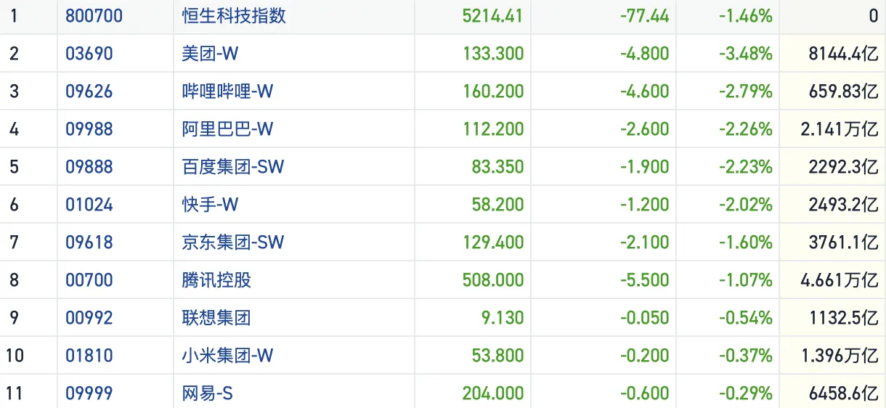Screen dimensions: 886x408
Task: Click stock code 03690
Action: pos(89,54)
